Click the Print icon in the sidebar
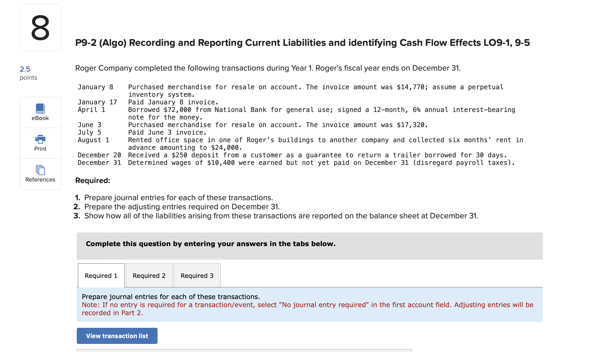607x352 pixels. tap(40, 143)
